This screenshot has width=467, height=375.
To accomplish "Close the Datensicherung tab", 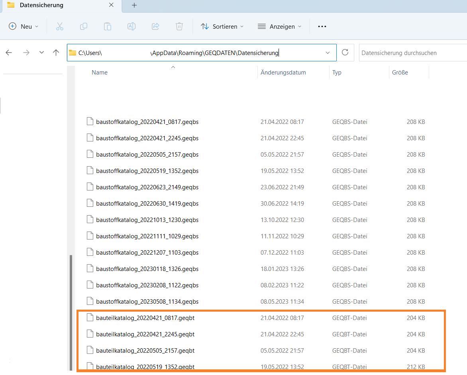I will tap(111, 5).
